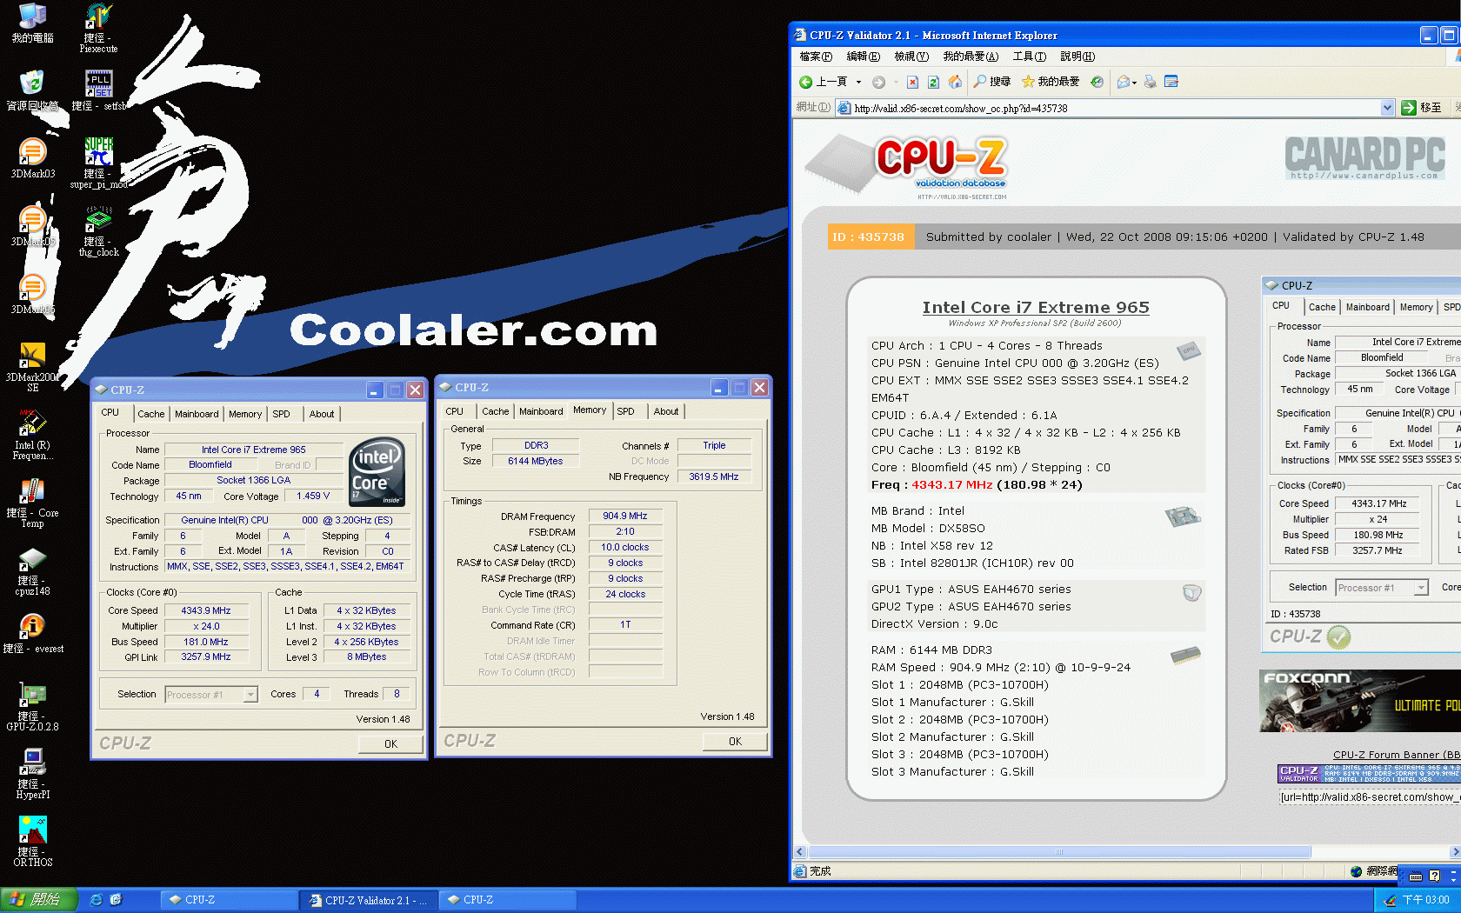The image size is (1461, 913).
Task: Switch to Mainboard tab in left CPU-Z window
Action: tap(197, 414)
